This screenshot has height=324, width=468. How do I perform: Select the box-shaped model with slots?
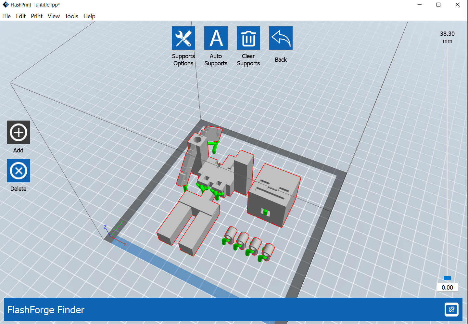pyautogui.click(x=273, y=195)
